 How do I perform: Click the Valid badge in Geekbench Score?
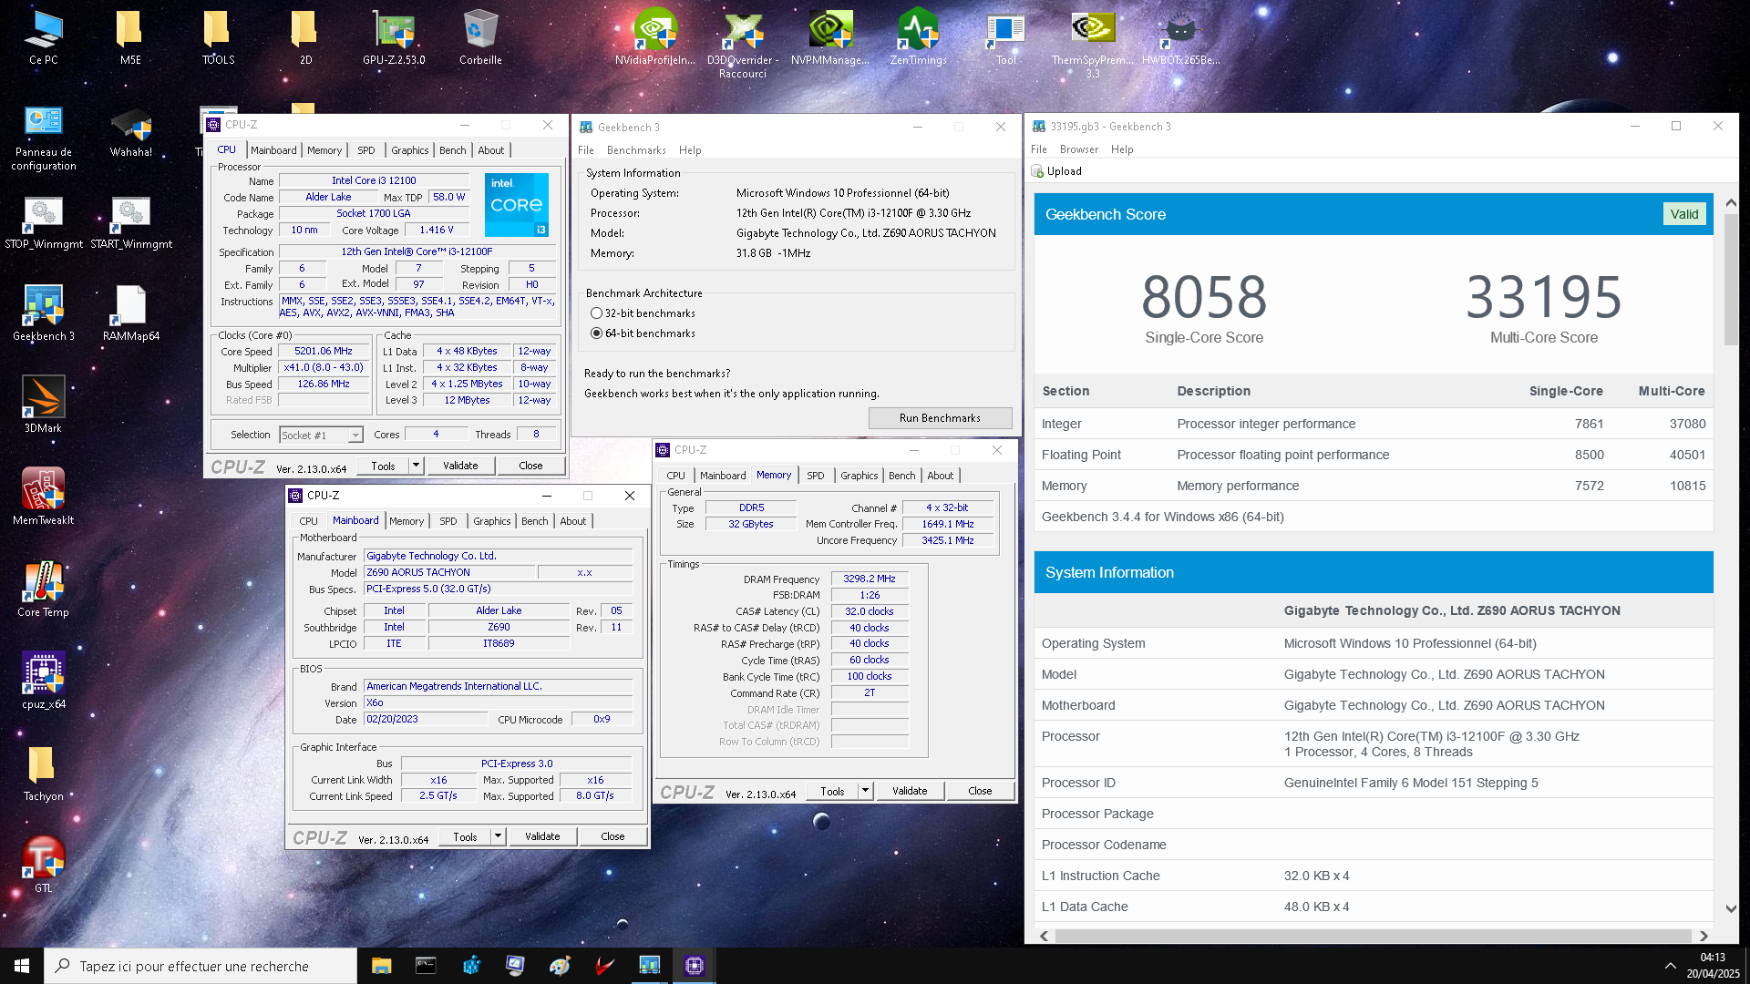[1684, 214]
